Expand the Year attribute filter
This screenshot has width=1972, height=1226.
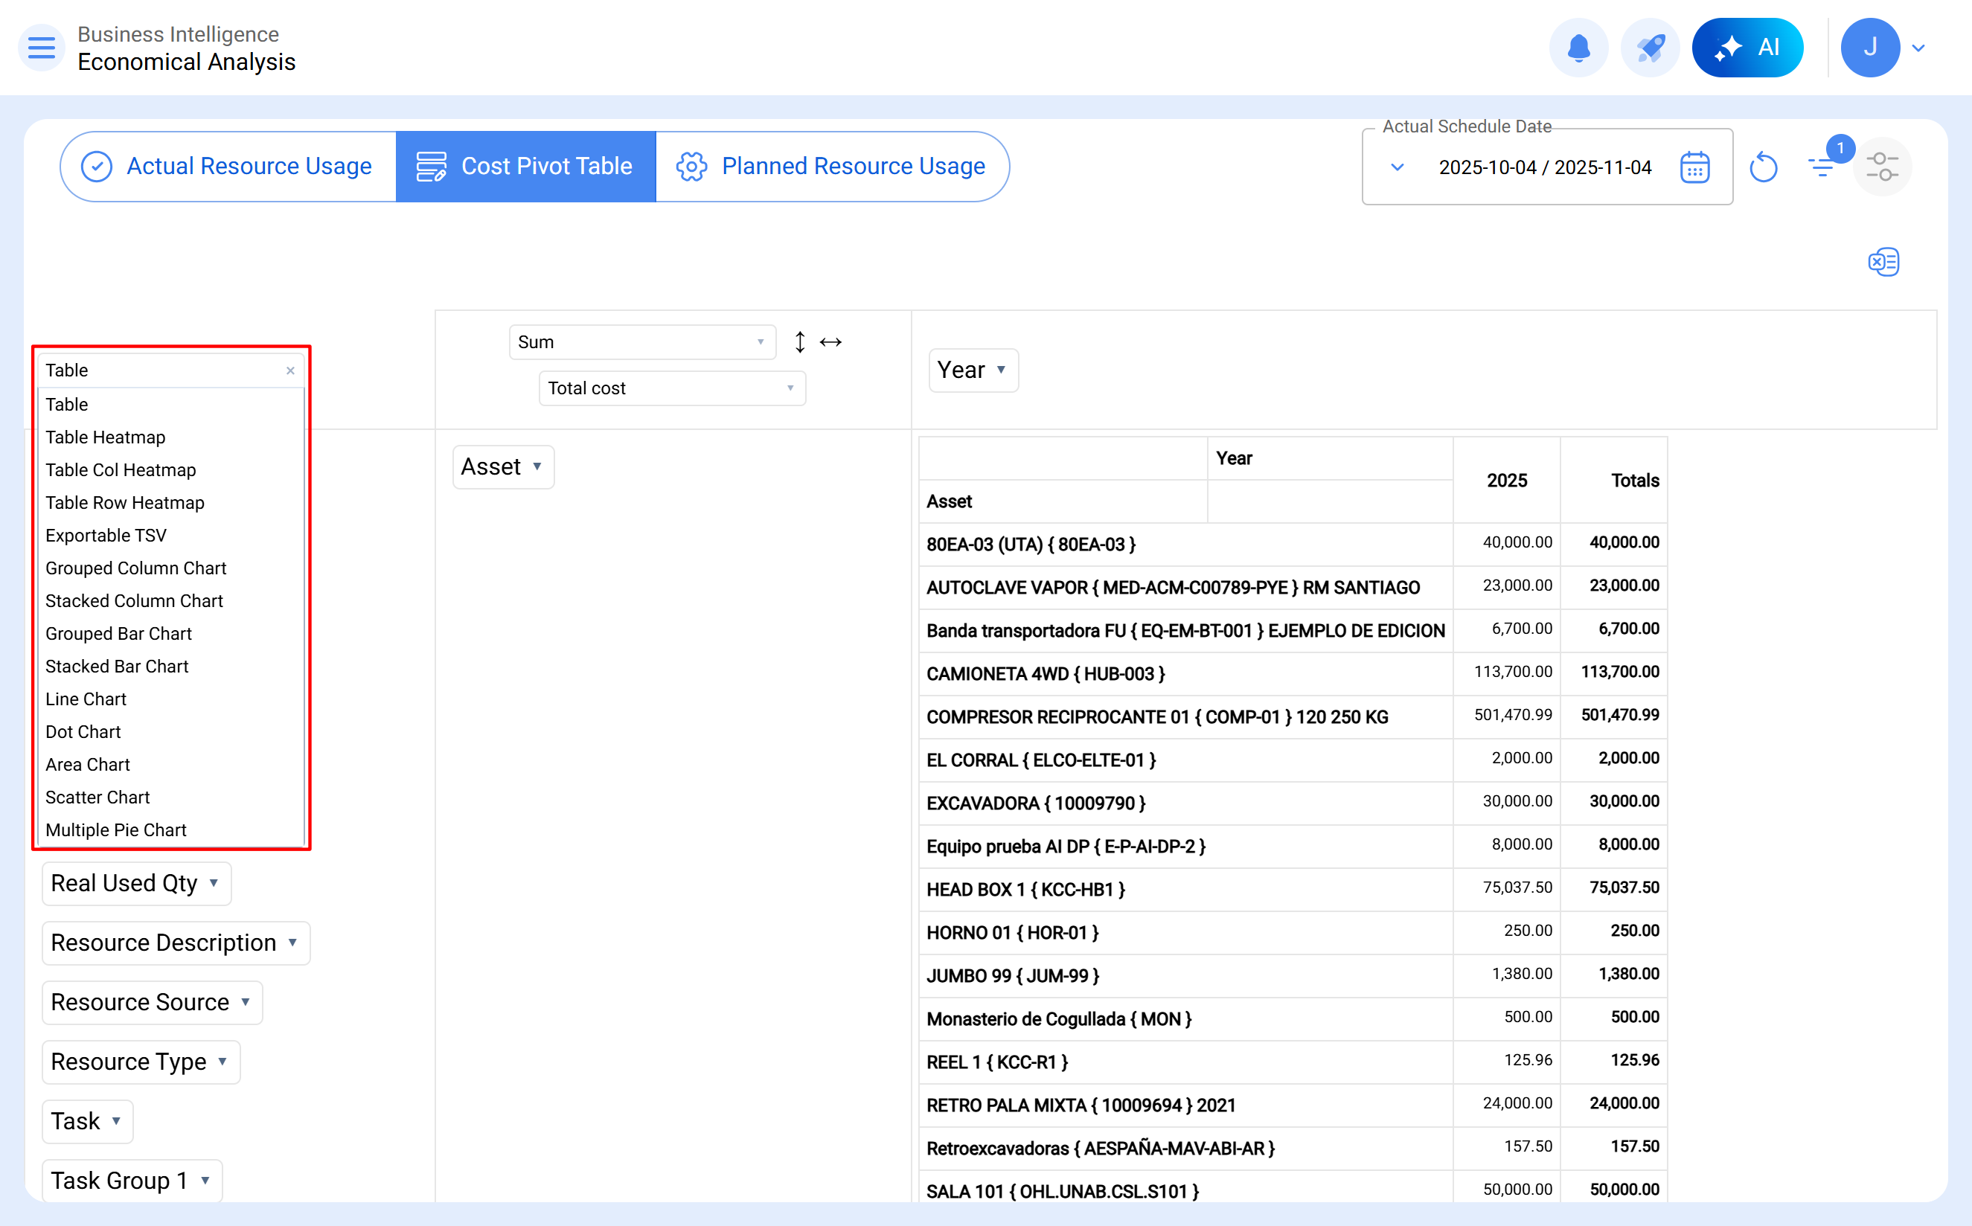coord(1001,370)
